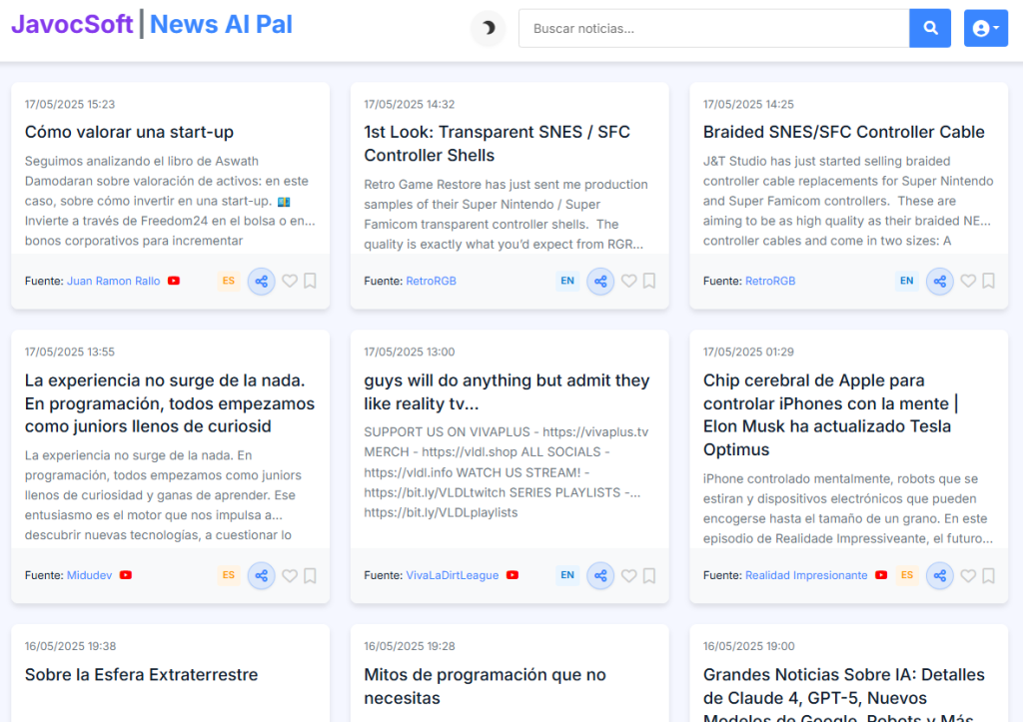Like the La experiencia no surge article

290,576
